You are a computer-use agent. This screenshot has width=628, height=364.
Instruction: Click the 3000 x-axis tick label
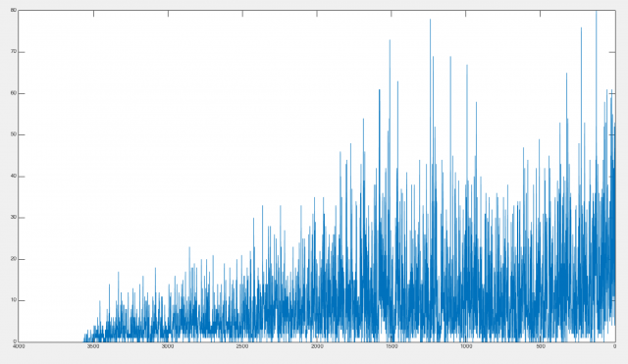[x=168, y=346]
